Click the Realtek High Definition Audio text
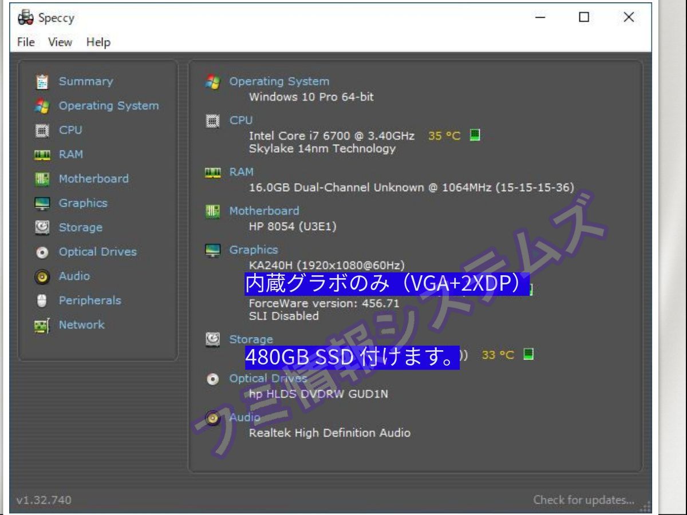 tap(330, 433)
